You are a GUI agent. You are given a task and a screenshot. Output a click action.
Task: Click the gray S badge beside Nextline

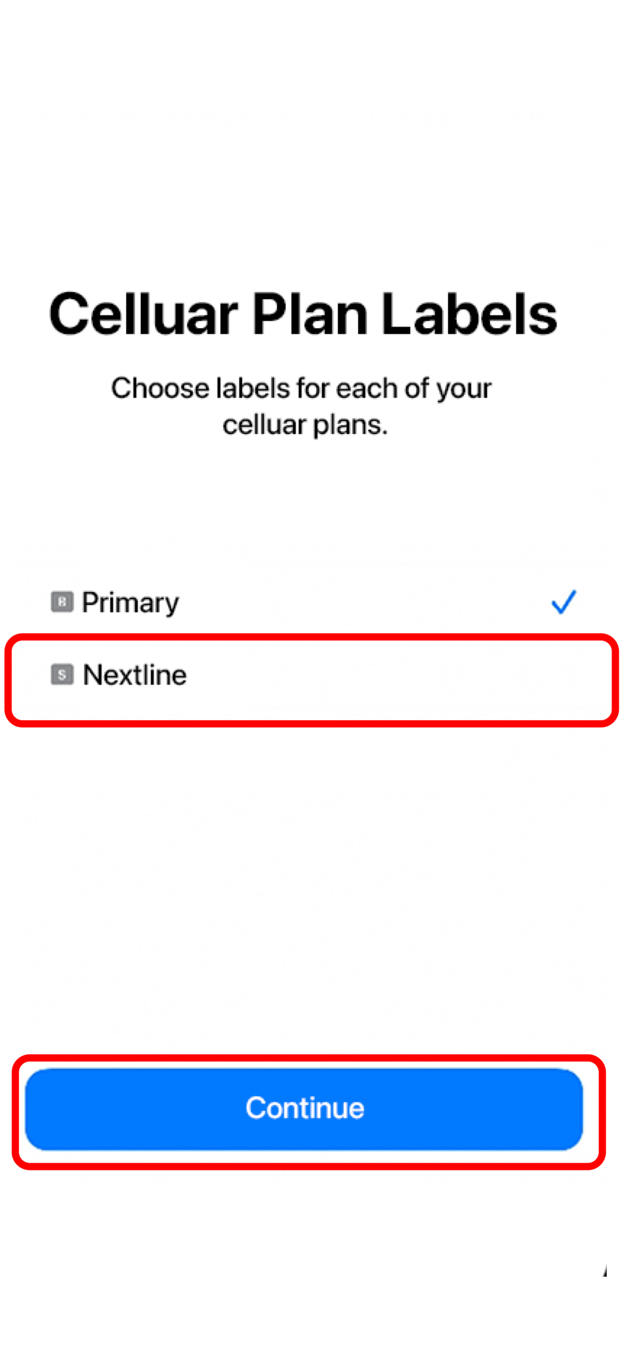pyautogui.click(x=62, y=674)
